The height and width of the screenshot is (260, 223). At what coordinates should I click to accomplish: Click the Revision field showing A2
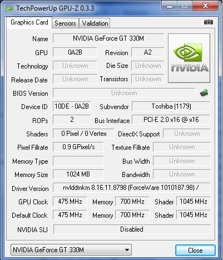pos(147,52)
